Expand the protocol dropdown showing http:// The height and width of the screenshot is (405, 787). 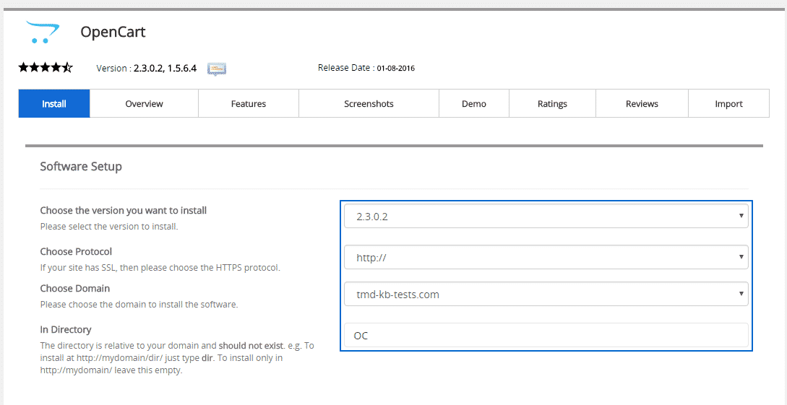tap(546, 257)
